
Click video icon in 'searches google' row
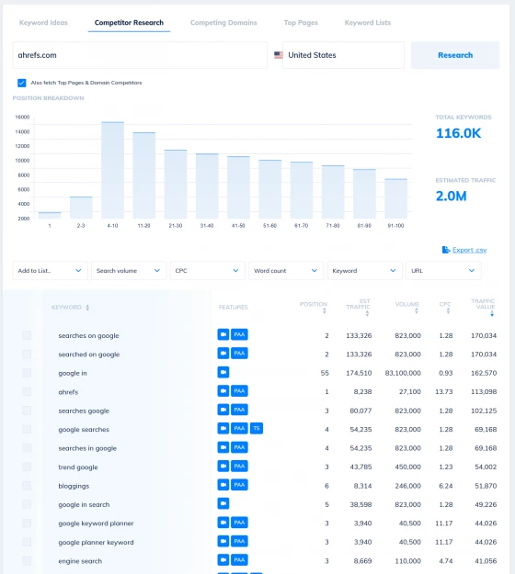click(x=223, y=410)
